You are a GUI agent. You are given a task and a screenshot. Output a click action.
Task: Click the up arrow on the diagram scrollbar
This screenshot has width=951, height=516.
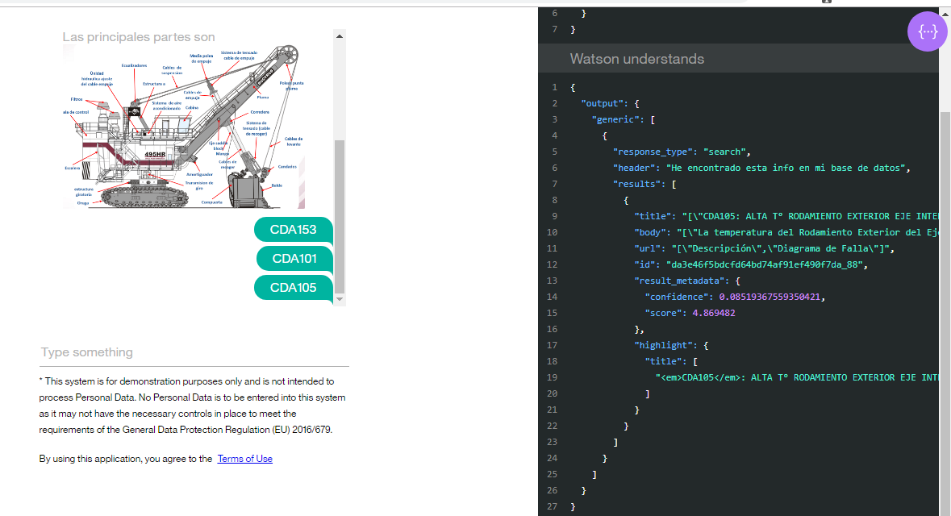tap(339, 35)
